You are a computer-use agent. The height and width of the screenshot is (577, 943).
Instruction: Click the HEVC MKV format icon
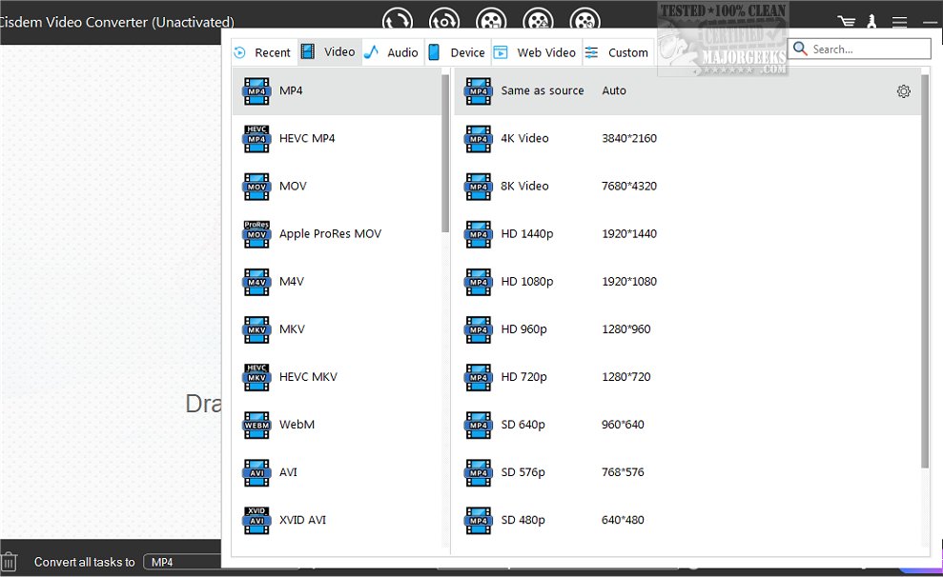[x=256, y=377]
